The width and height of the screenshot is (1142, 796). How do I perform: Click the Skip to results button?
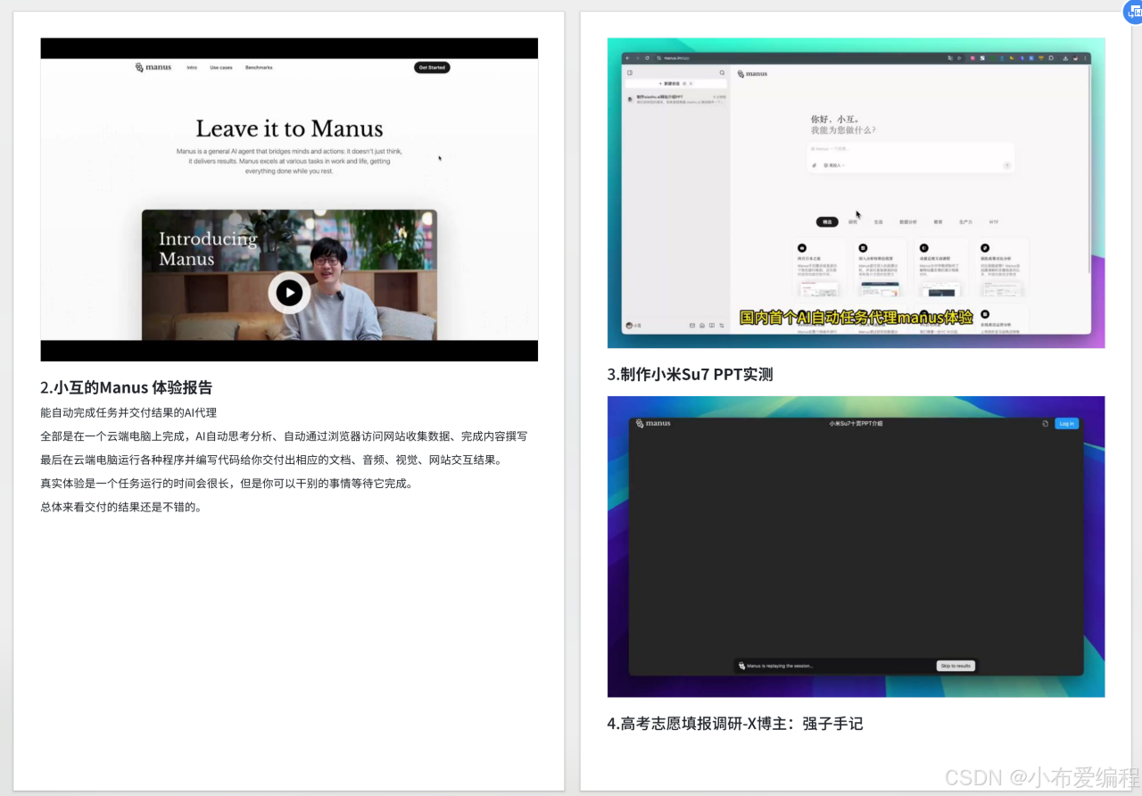[956, 666]
